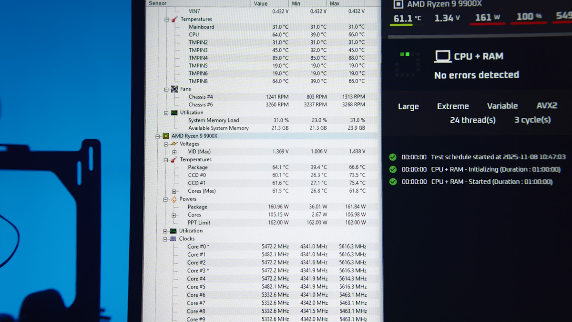Click the Voltages lightning icon under Ryzen 9 9900X
Viewport: 572px width, 322px height.
(174, 144)
